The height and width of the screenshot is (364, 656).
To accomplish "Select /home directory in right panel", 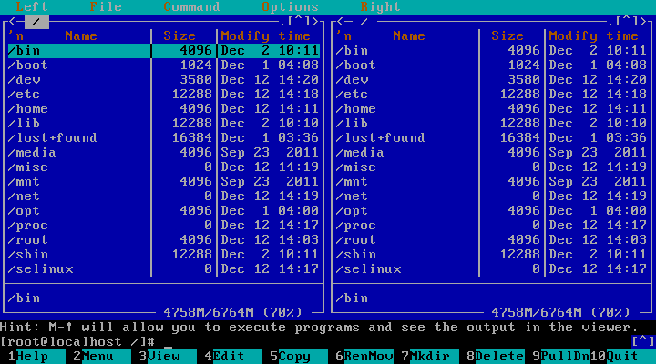I will (x=355, y=109).
